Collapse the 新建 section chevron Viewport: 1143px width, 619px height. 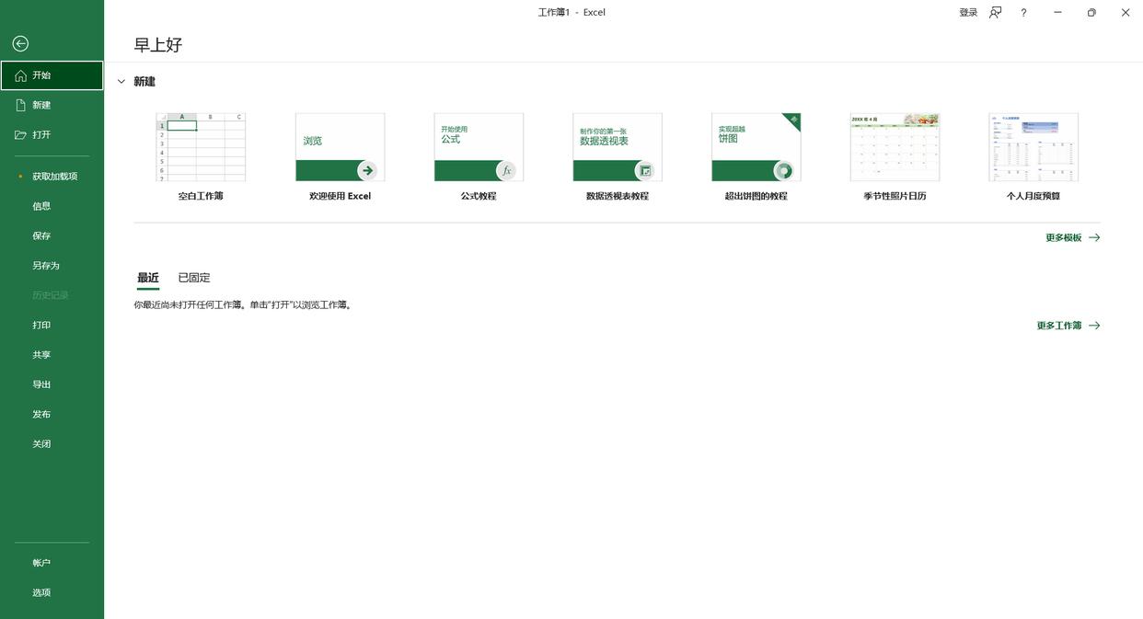(121, 82)
